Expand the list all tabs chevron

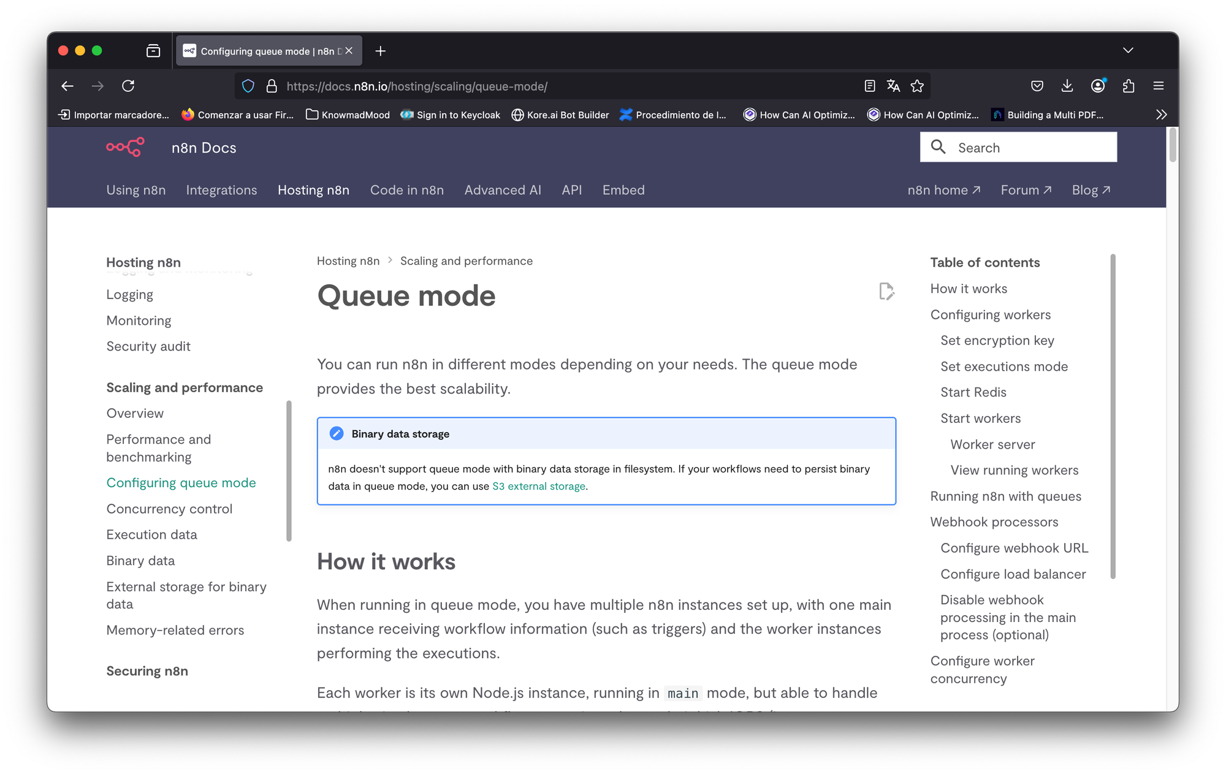point(1128,50)
